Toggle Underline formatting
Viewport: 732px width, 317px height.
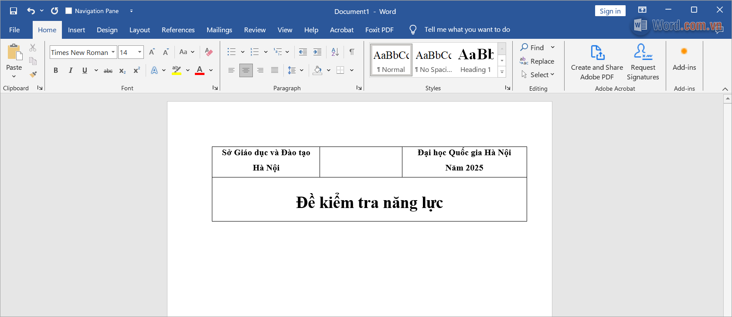(85, 70)
